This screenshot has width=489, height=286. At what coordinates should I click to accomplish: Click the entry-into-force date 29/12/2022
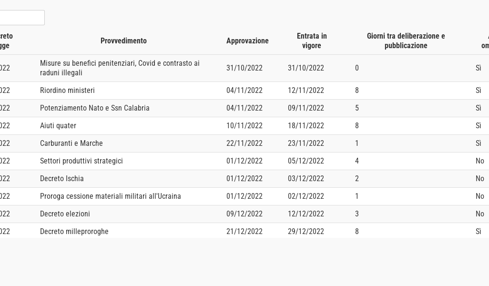coord(306,232)
